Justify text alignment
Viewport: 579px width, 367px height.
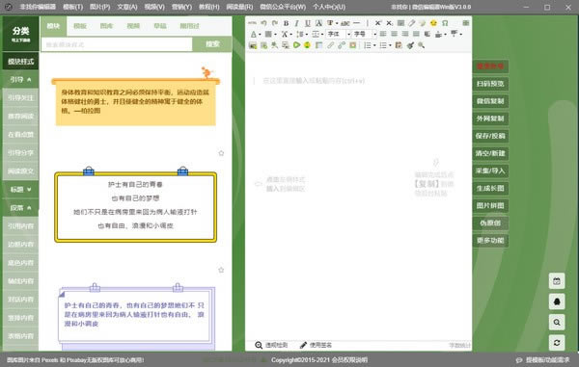coord(416,34)
